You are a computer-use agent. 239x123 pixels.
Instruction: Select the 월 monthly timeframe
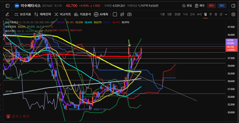coord(216,14)
